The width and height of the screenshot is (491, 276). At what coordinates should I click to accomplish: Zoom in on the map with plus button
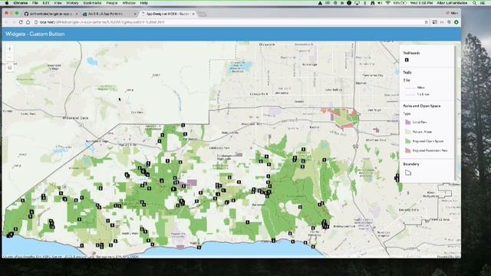[10, 49]
